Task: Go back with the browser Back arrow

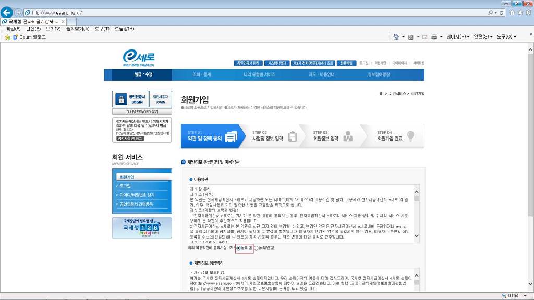Action: [x=6, y=12]
